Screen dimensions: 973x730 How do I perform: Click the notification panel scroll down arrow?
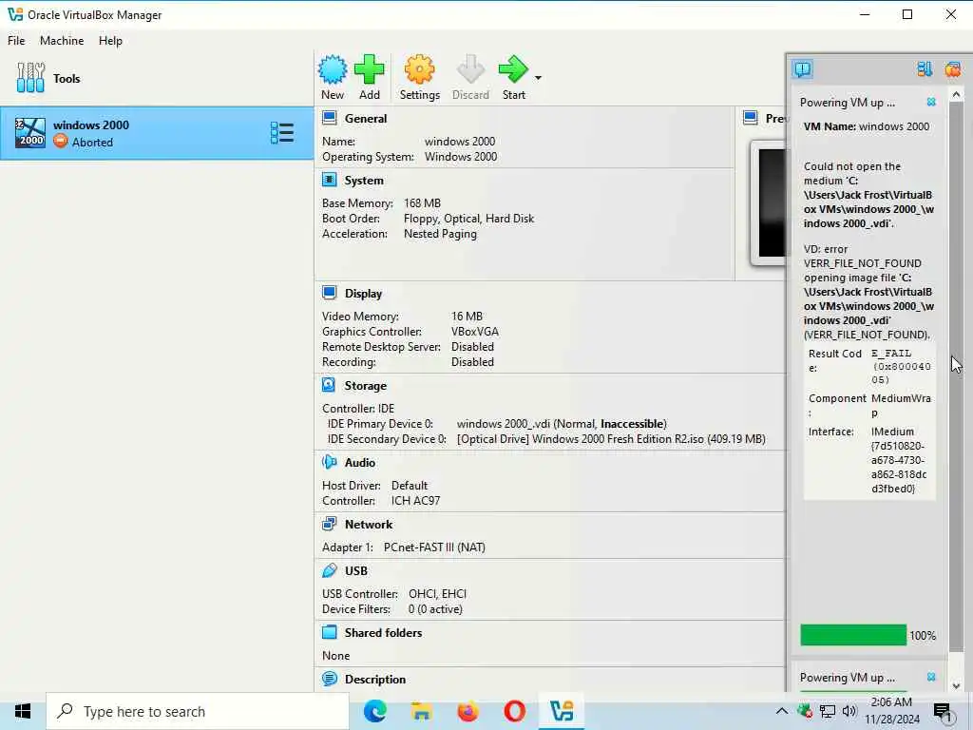click(956, 685)
